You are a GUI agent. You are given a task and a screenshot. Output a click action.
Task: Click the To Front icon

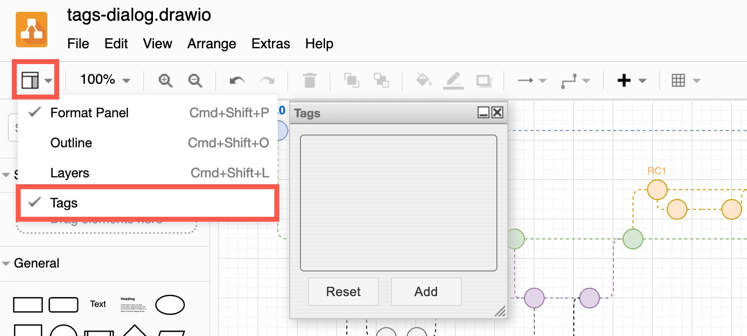[351, 80]
